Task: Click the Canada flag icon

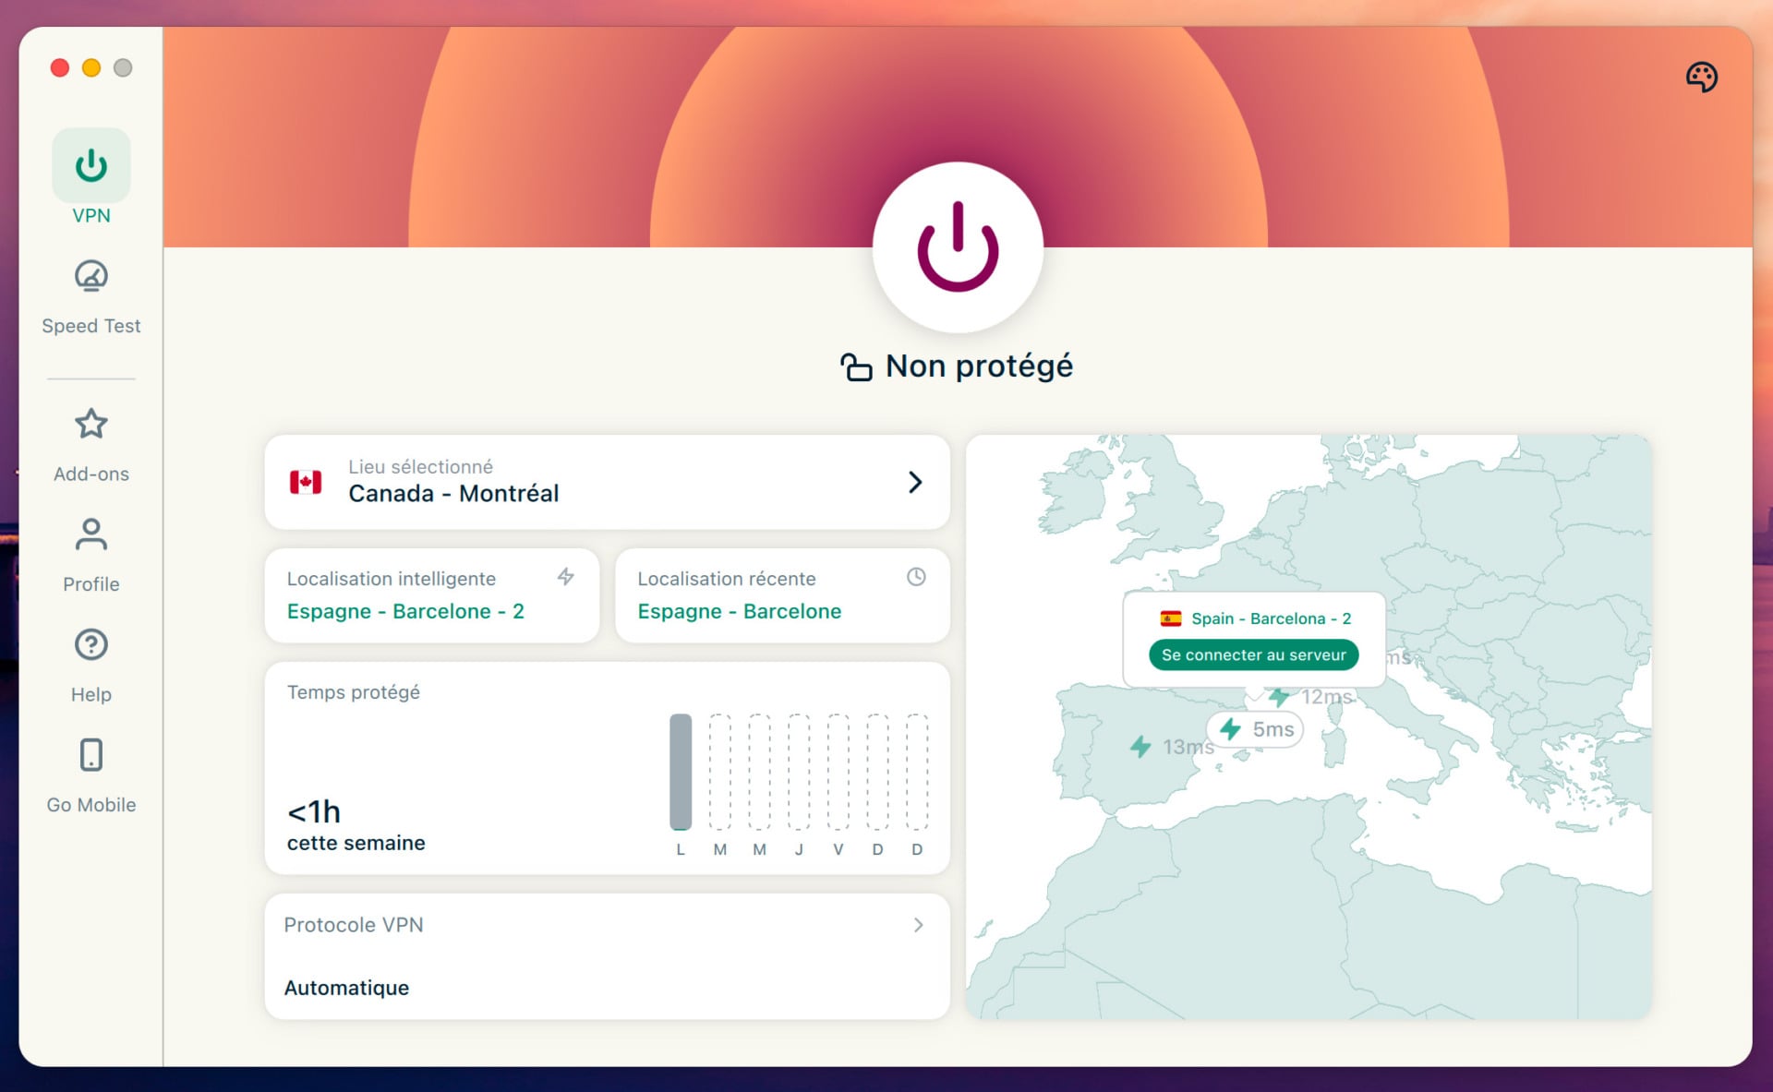Action: pos(306,482)
